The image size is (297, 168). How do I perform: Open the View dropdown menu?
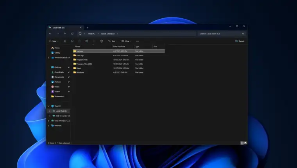126,41
